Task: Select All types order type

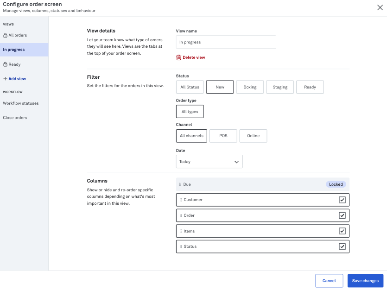Action: pyautogui.click(x=190, y=112)
